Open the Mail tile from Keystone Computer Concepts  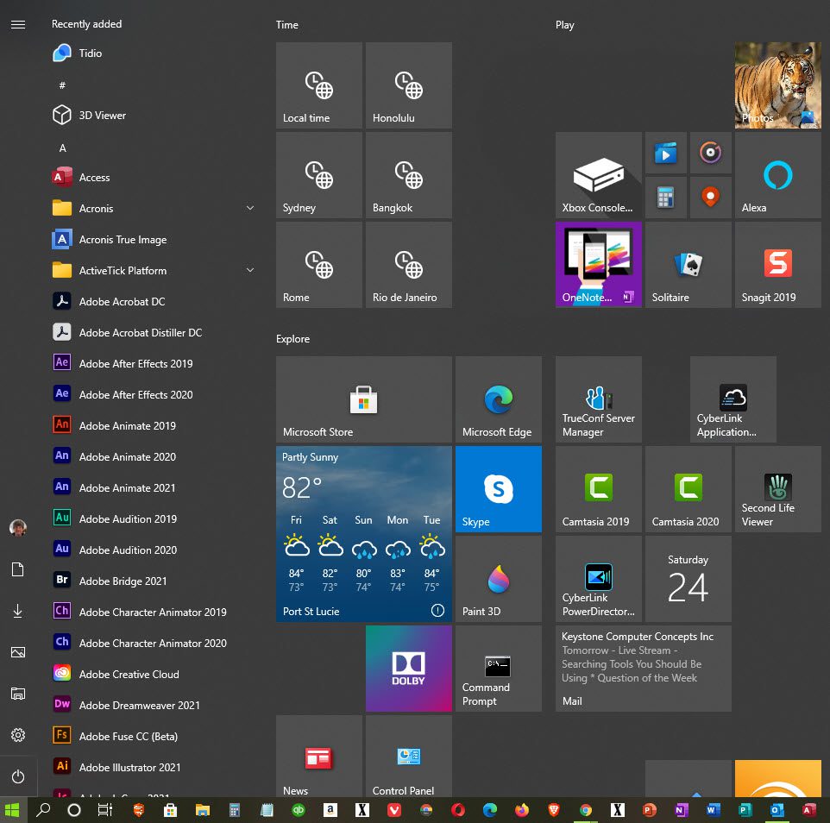(x=643, y=669)
